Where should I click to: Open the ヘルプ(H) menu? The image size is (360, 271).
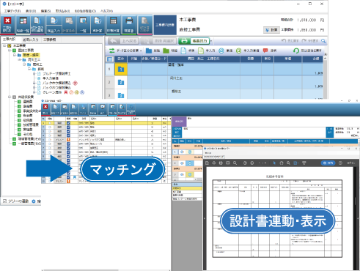[107, 11]
